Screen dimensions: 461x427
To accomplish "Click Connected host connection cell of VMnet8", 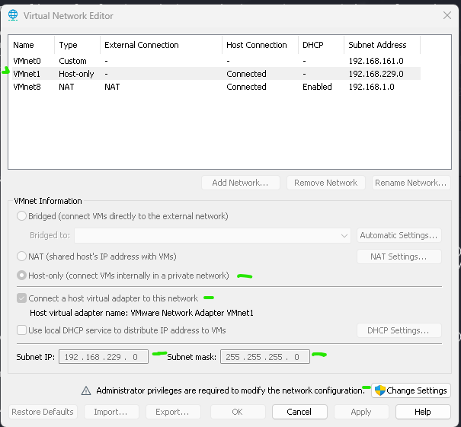I will point(246,87).
